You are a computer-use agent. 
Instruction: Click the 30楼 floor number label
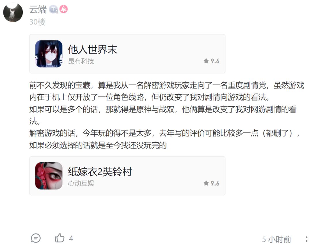(37, 22)
